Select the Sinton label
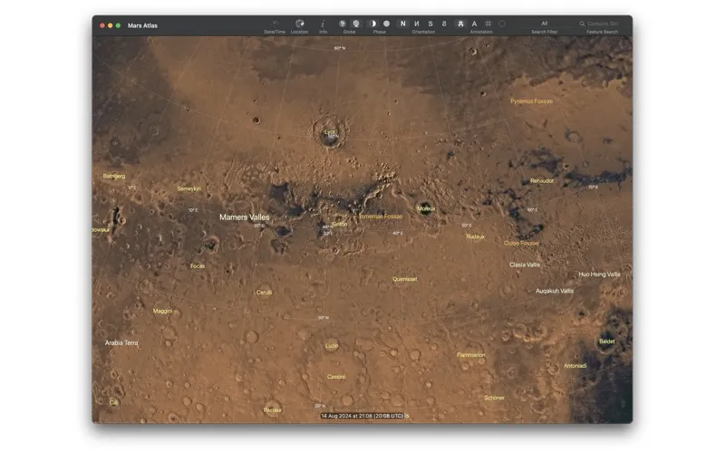The image size is (725, 453). click(339, 224)
